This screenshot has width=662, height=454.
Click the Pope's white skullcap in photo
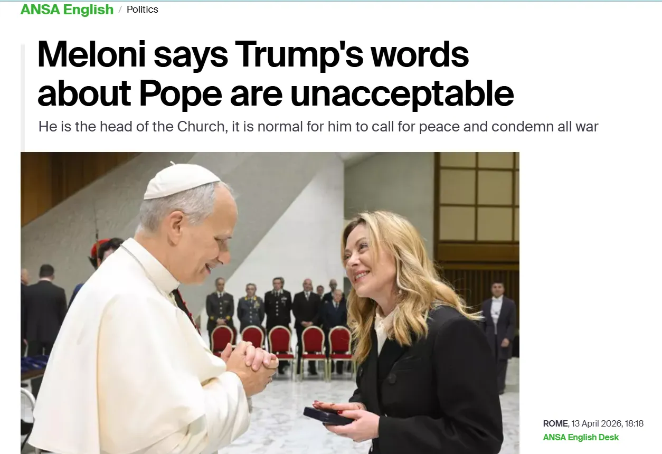pyautogui.click(x=181, y=180)
